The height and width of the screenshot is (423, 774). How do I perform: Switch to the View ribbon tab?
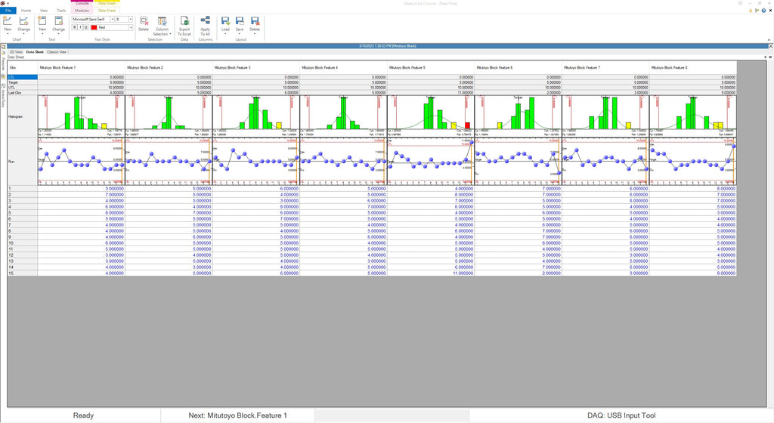pos(43,11)
